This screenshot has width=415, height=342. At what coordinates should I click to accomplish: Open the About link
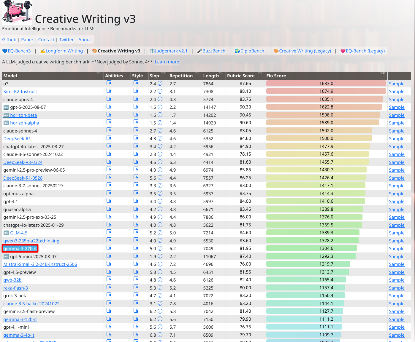(85, 40)
